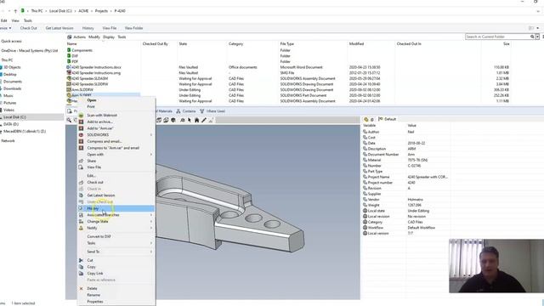Select Quick access in navigation pane
Screen dimensions: 544x306
[x=11, y=41]
